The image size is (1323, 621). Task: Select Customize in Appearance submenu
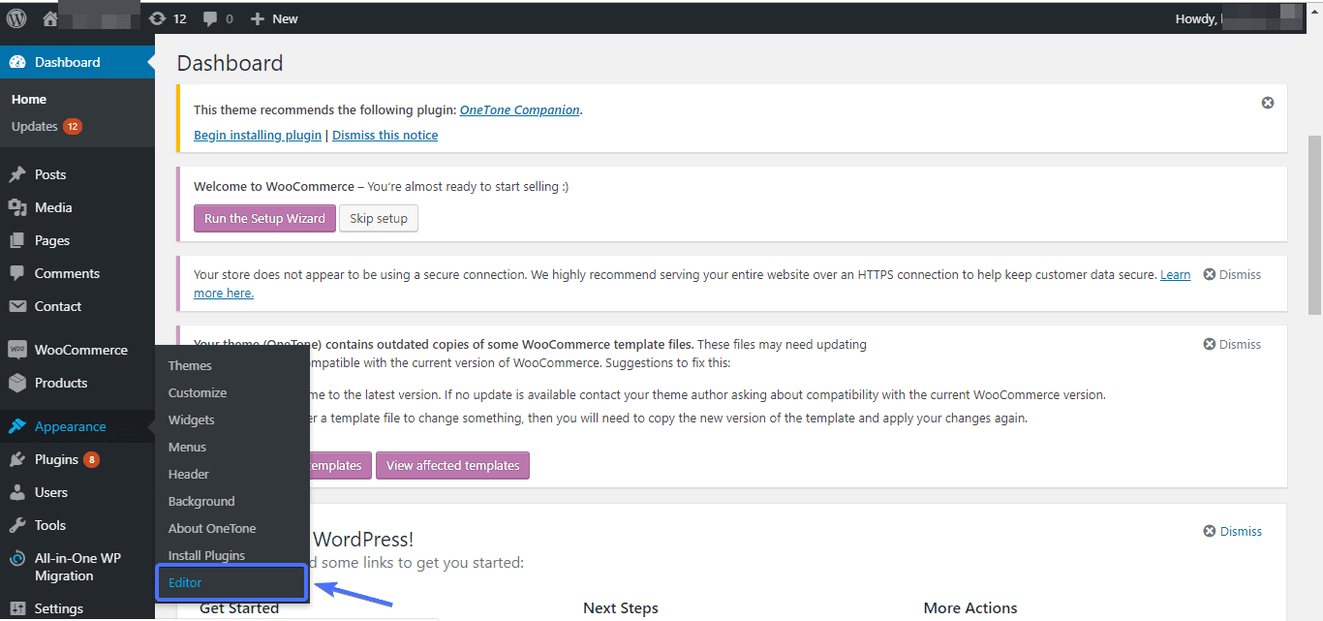(198, 392)
